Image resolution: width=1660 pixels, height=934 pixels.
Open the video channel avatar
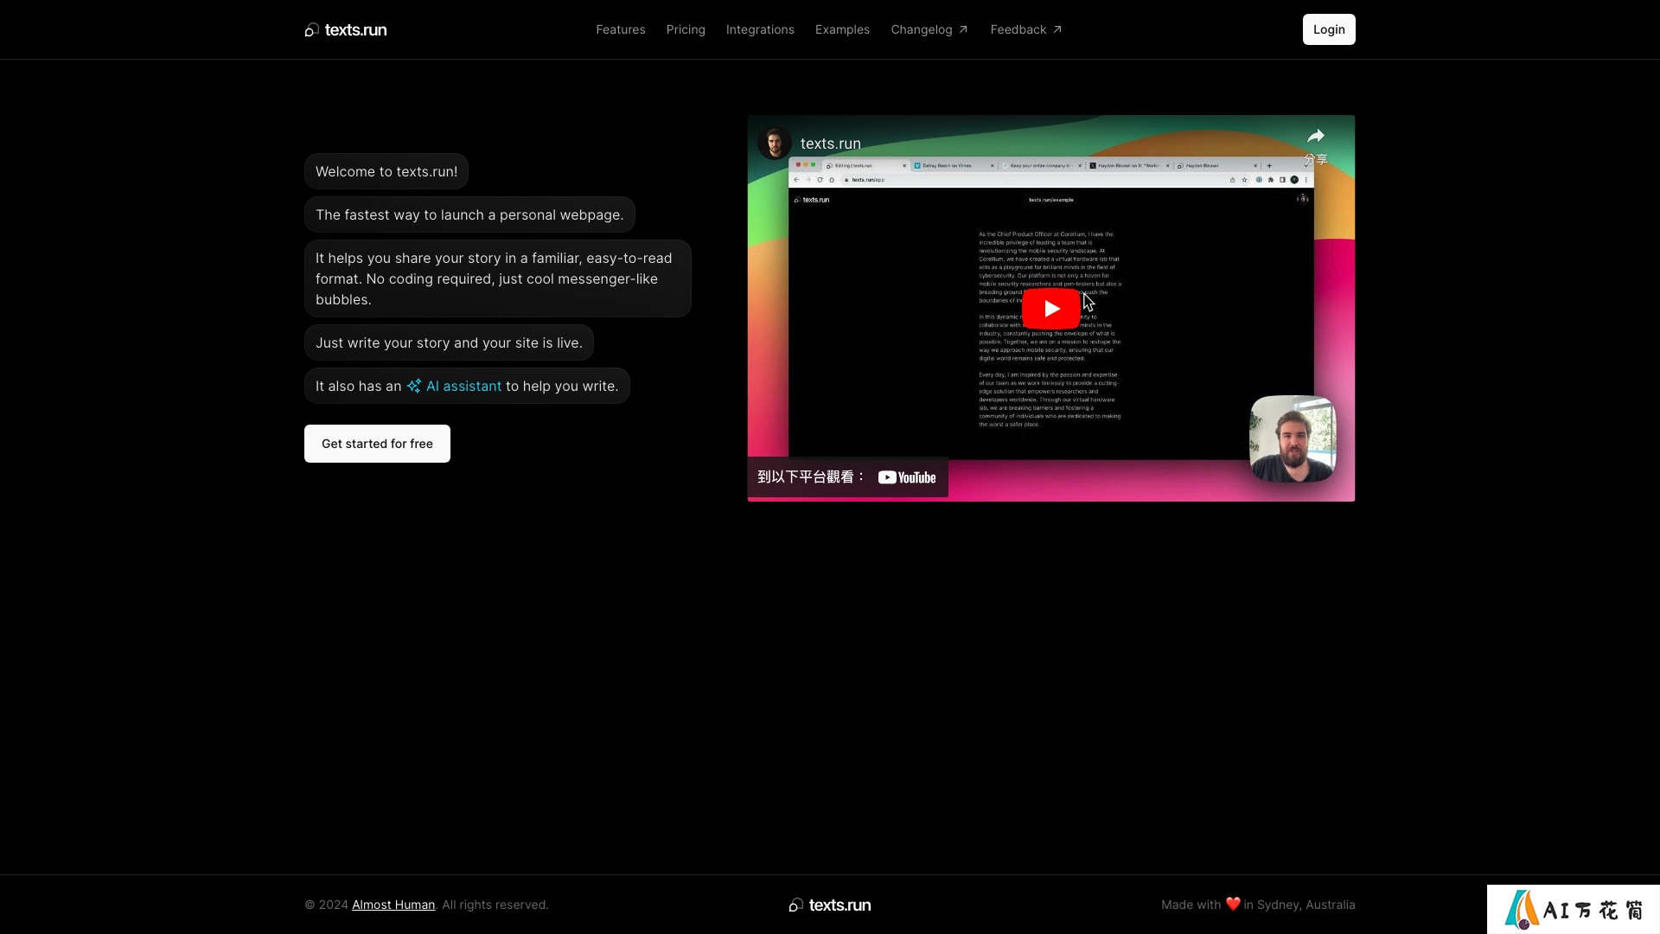click(775, 144)
